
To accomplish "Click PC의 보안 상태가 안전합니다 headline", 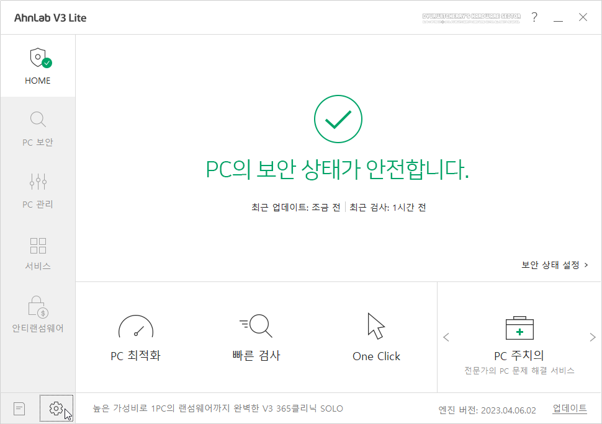I will [338, 169].
